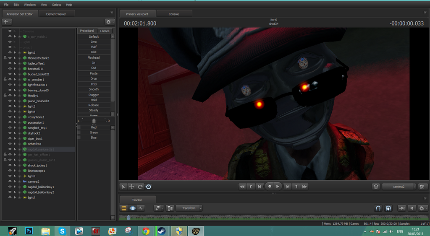
Task: Click the timeline playhead marker
Action: [128, 218]
